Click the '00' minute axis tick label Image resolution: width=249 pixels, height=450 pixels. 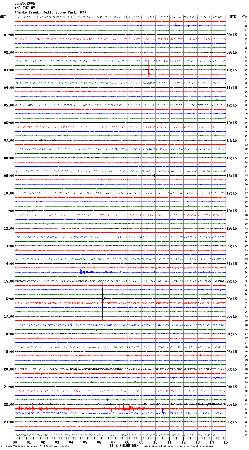15,442
